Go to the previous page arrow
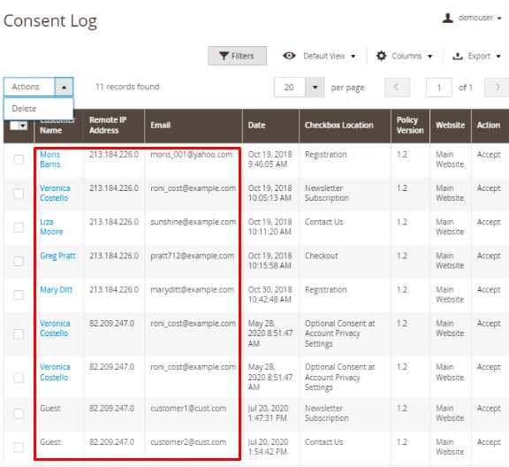 tap(397, 87)
